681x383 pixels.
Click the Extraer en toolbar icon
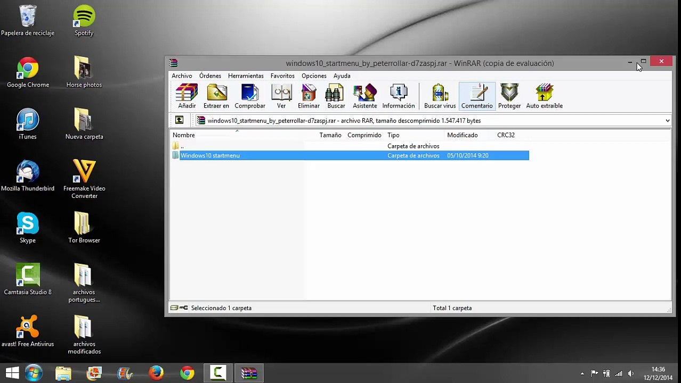pyautogui.click(x=216, y=96)
